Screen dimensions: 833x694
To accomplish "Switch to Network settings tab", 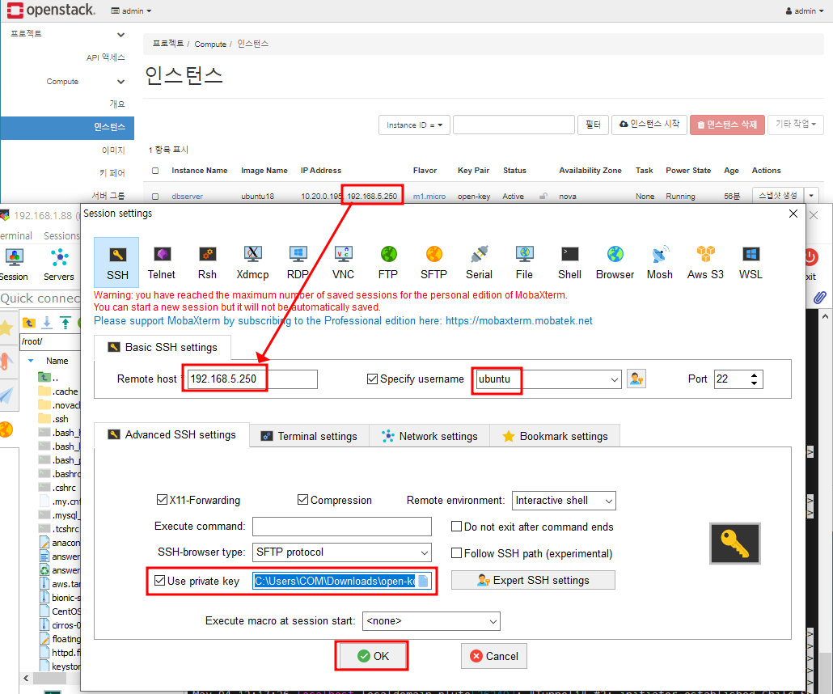I will (429, 436).
